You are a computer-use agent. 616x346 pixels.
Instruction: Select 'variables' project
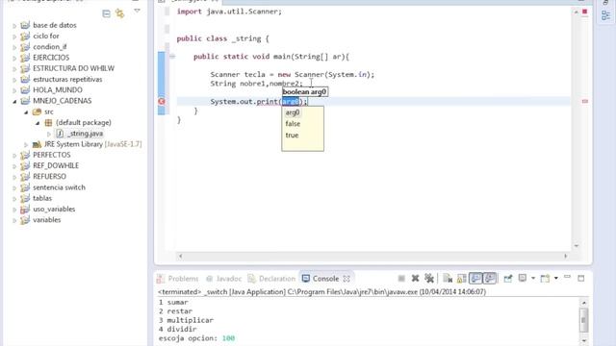click(47, 220)
